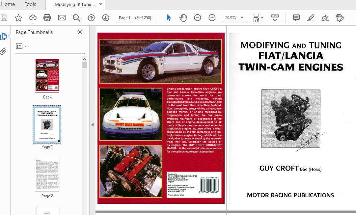Switch to the Home tab
The width and height of the screenshot is (356, 215).
pos(8,4)
